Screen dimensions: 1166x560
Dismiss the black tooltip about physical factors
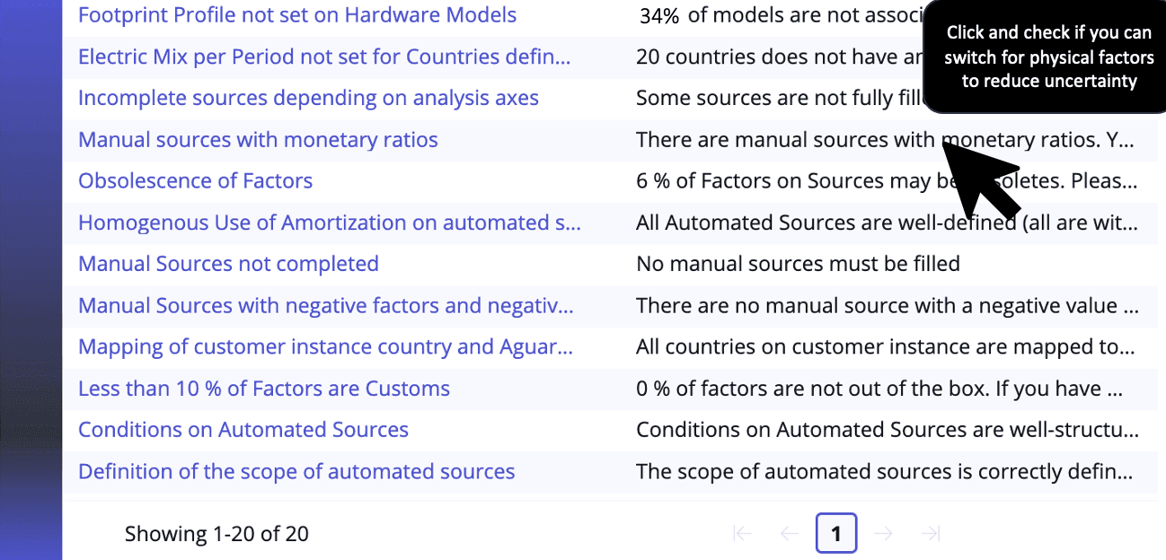[1045, 57]
